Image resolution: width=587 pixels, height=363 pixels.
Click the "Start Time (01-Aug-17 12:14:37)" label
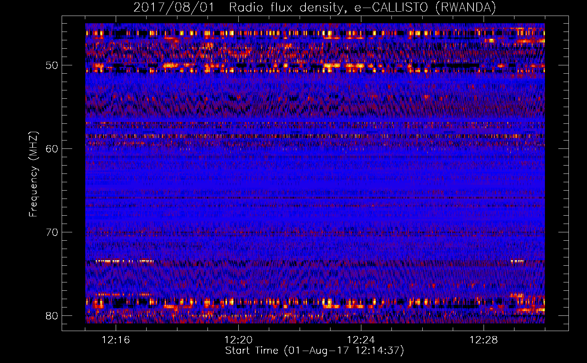[315, 351]
